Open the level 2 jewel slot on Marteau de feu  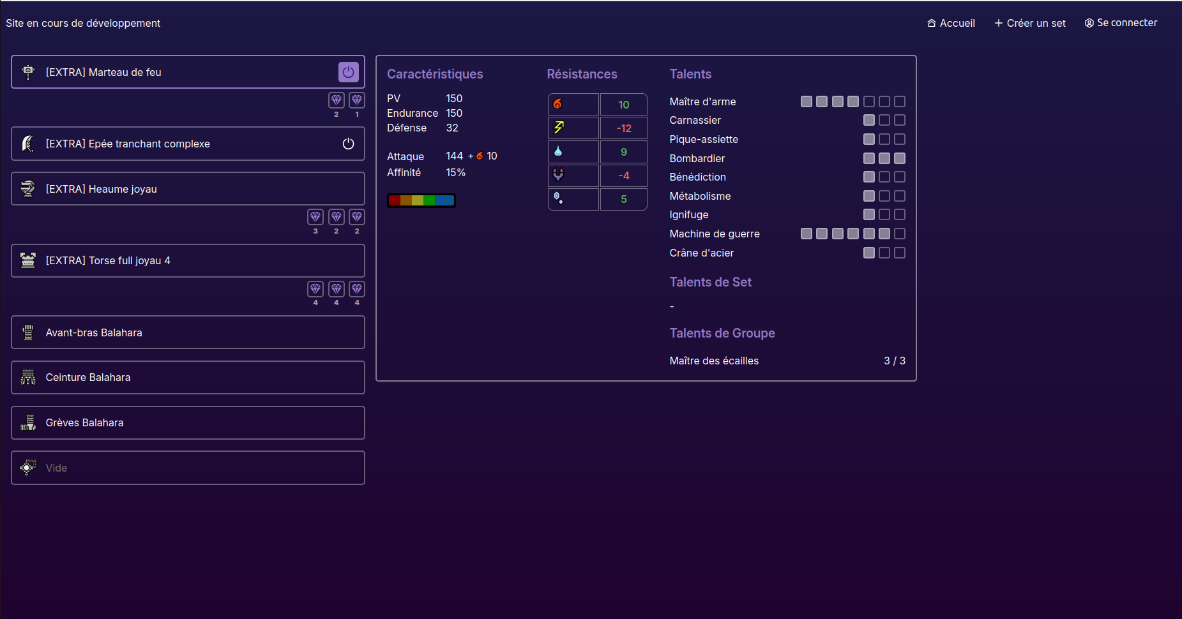pyautogui.click(x=337, y=100)
